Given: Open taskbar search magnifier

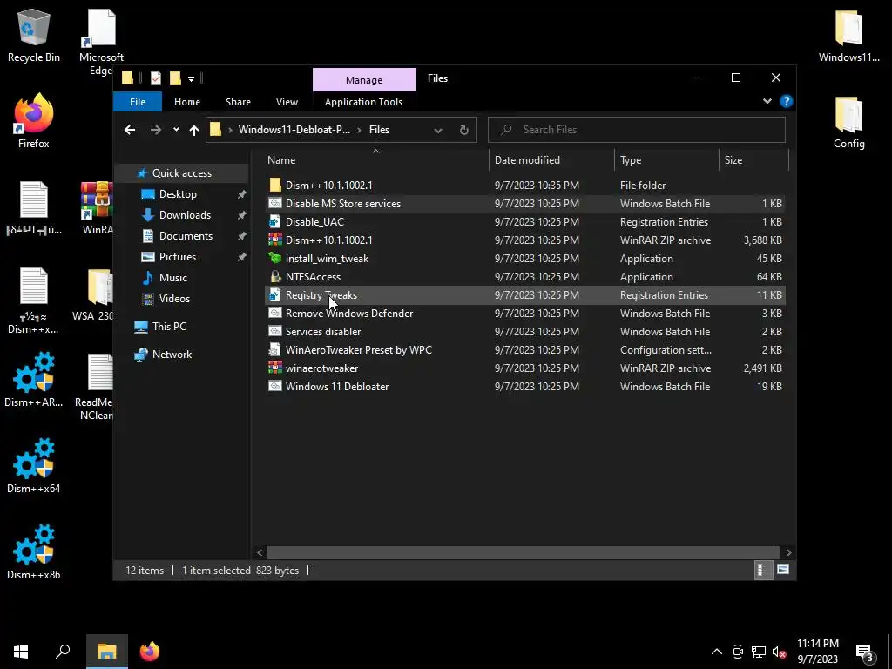Looking at the screenshot, I should [63, 652].
